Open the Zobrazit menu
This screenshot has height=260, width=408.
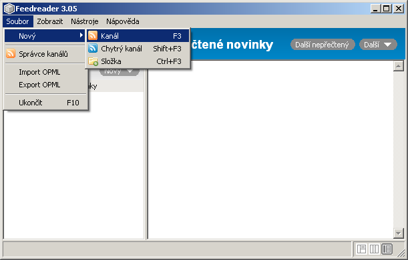[x=49, y=21]
